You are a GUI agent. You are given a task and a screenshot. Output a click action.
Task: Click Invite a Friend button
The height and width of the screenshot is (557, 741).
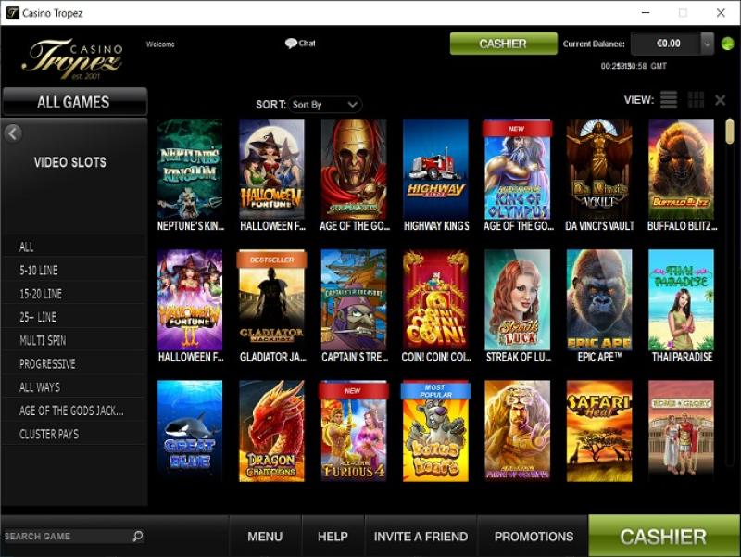421,537
